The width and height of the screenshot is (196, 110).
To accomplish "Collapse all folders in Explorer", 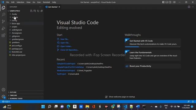I will [42, 11].
